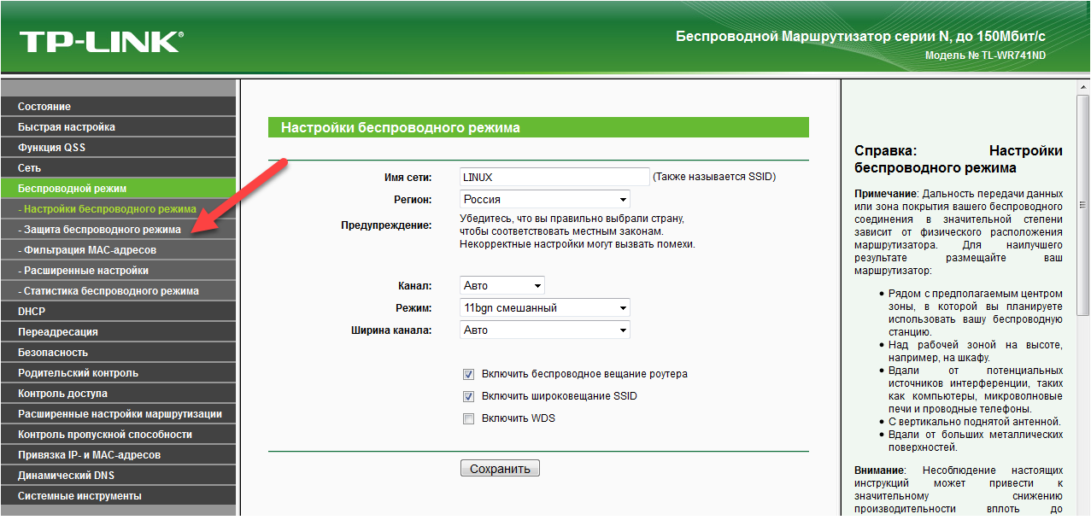Open Системные инструменты menu
1091x520 pixels.
click(x=79, y=496)
